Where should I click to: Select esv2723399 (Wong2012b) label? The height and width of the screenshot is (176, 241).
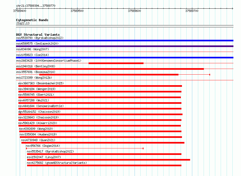34,78
